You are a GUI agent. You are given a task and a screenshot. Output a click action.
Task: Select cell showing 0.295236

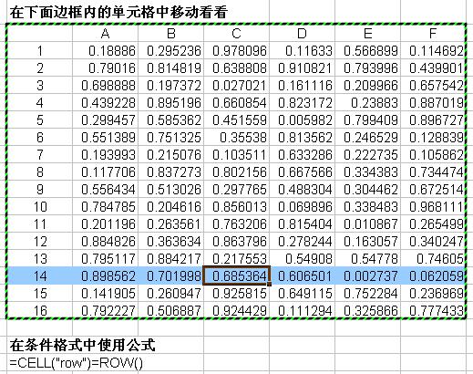pos(170,50)
